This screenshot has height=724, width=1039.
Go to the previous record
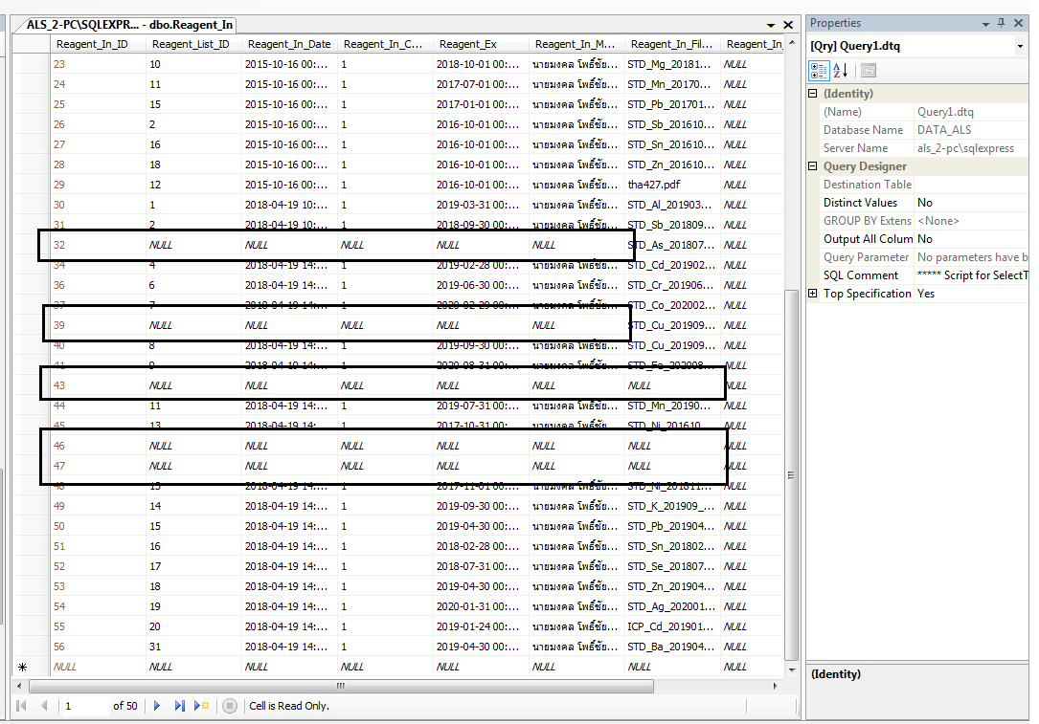43,706
